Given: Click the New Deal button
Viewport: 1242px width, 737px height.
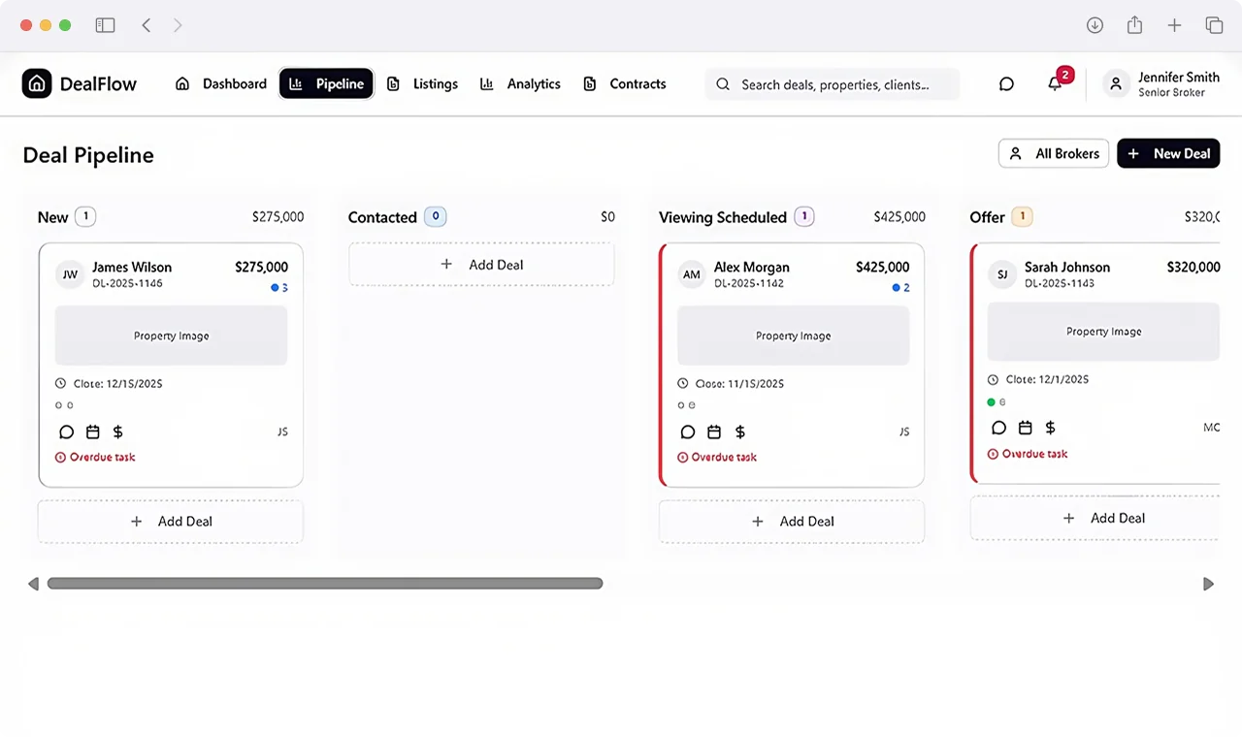Looking at the screenshot, I should pos(1168,153).
